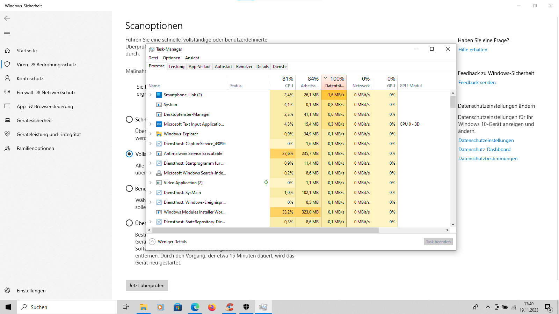Launch Firefox from the taskbar
The height and width of the screenshot is (314, 559).
coord(212,307)
